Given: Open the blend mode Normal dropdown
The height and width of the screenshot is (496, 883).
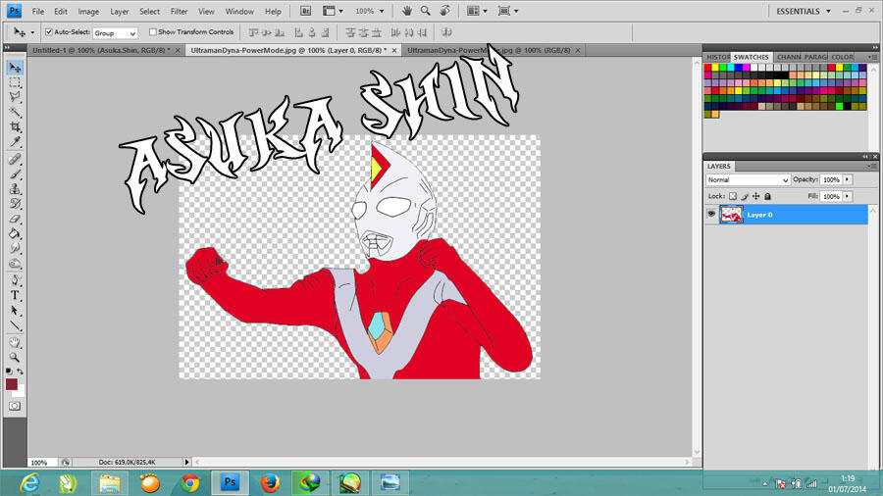Looking at the screenshot, I should [x=748, y=180].
